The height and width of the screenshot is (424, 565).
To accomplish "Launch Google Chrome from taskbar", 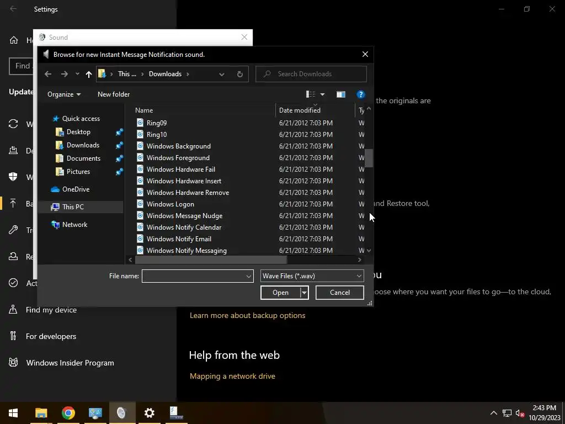I will (68, 413).
